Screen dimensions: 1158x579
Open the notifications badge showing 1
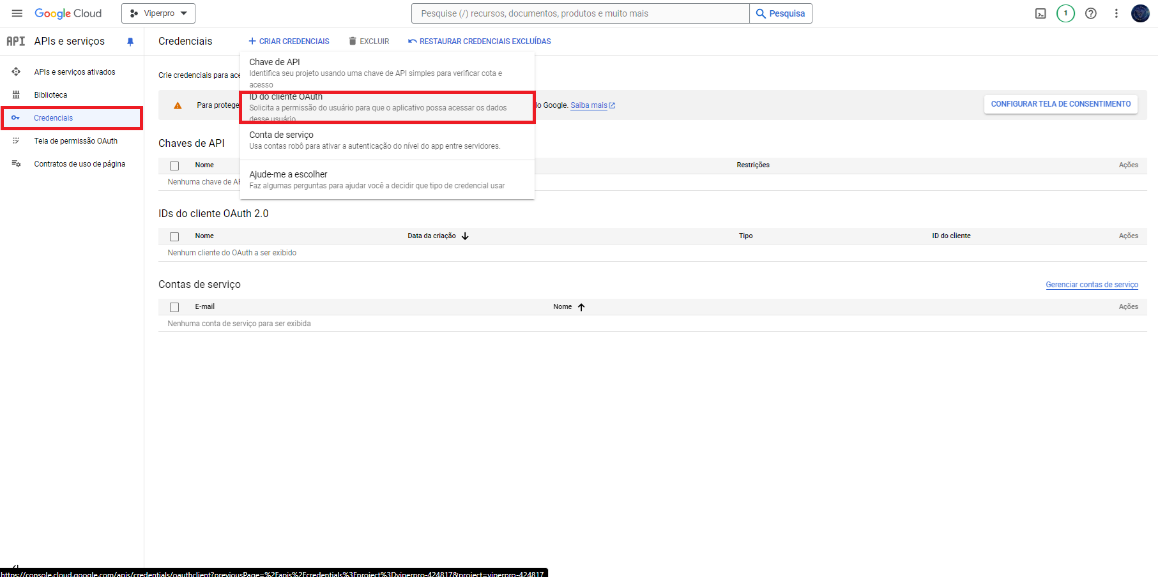[1065, 13]
